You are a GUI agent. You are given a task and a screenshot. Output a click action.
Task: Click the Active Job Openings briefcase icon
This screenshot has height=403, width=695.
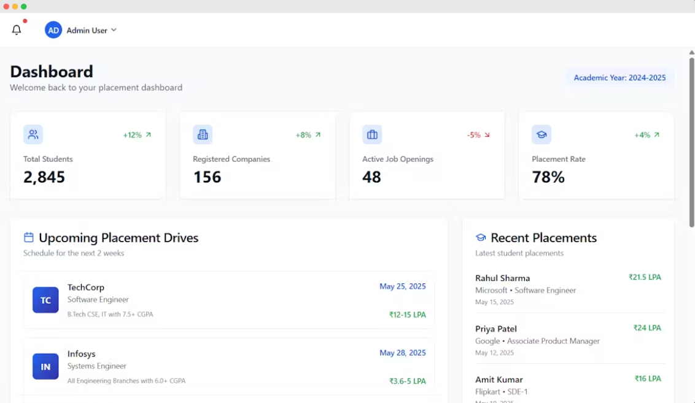pos(372,134)
